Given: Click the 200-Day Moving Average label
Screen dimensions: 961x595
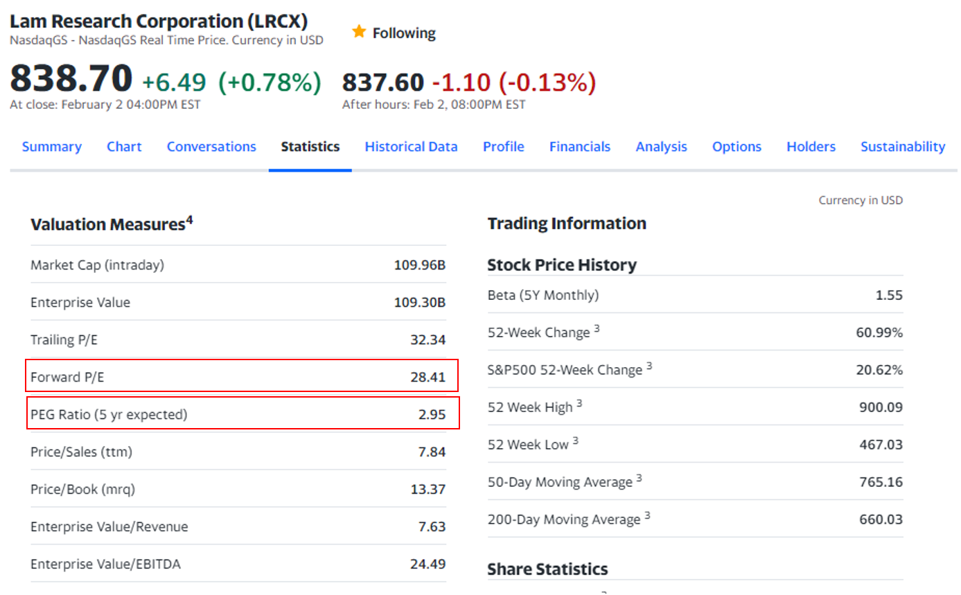Looking at the screenshot, I should pyautogui.click(x=564, y=519).
